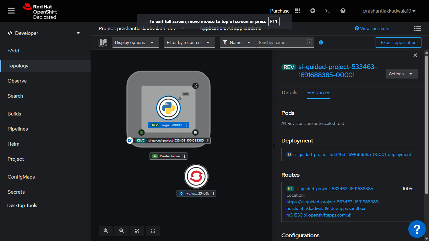Collapse the Developer perspective switcher
Image resolution: width=429 pixels, height=241 pixels.
[x=78, y=33]
